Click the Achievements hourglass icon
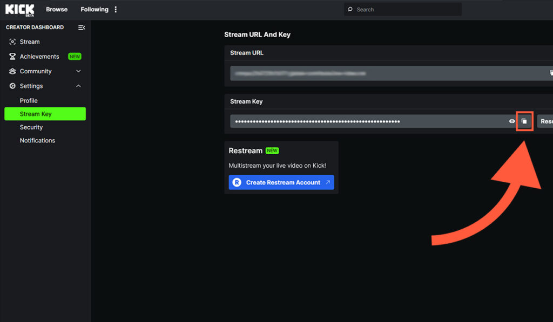Viewport: 553px width, 322px height. pos(12,56)
